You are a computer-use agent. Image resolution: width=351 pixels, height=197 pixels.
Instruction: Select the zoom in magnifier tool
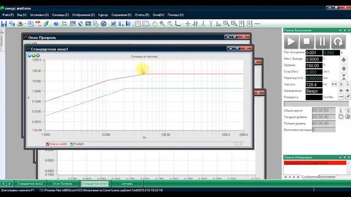coord(162,24)
